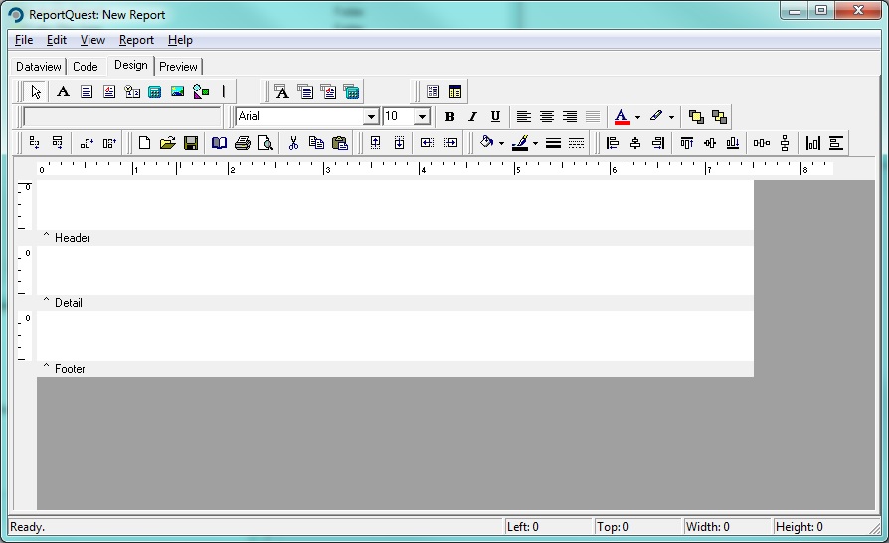
Task: Create a new report with blank page icon
Action: [144, 143]
